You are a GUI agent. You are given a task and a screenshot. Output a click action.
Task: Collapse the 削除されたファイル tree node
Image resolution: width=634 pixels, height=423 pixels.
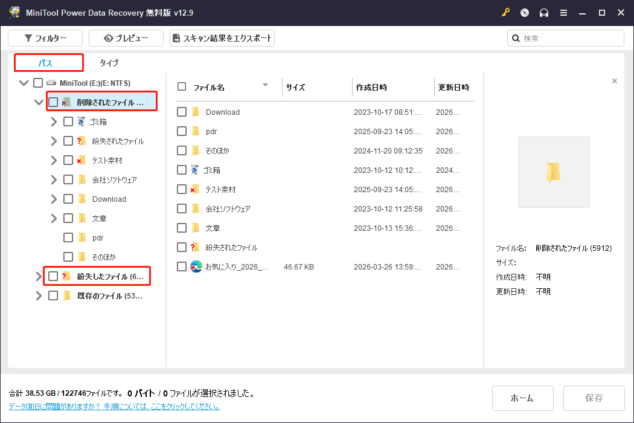[39, 102]
